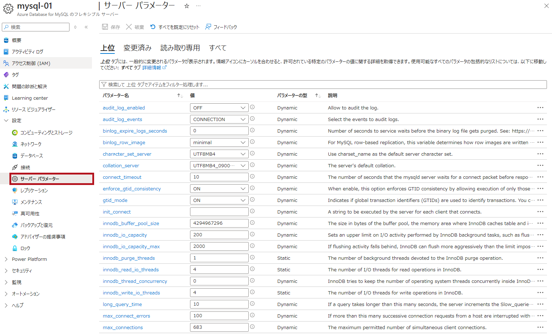The width and height of the screenshot is (552, 336).
Task: Click the info icon next to audit_log_enabled
Action: tap(252, 107)
